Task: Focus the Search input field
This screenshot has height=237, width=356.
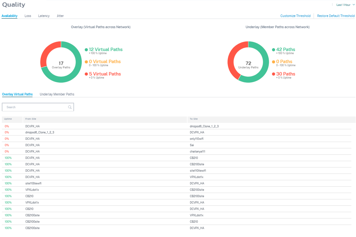Action: [38, 107]
